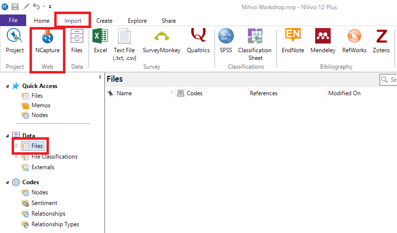The image size is (397, 233).
Task: Click the pencil edit icon in the title bar
Action: [26, 7]
